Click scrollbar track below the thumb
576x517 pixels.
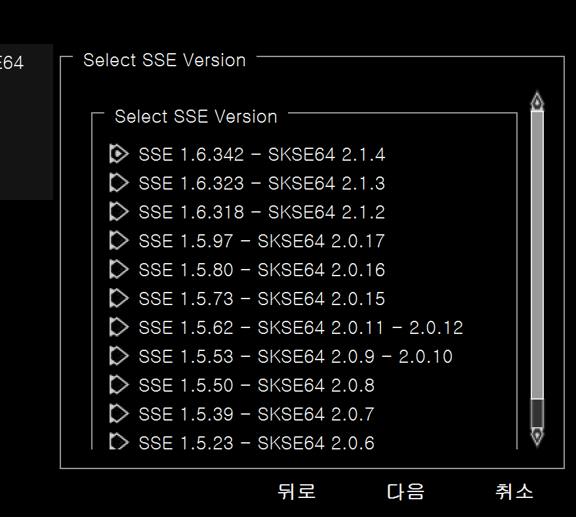(537, 413)
